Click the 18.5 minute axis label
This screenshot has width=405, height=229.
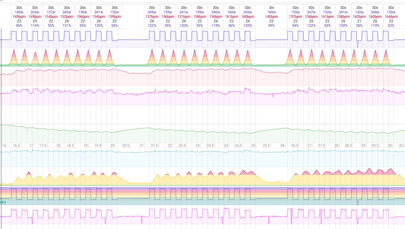70,146
